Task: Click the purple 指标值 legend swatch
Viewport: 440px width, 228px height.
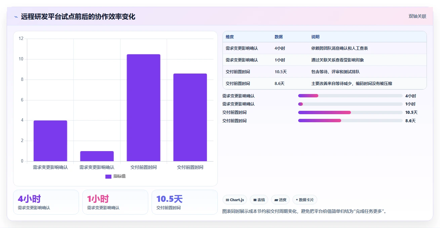Action: click(x=108, y=177)
